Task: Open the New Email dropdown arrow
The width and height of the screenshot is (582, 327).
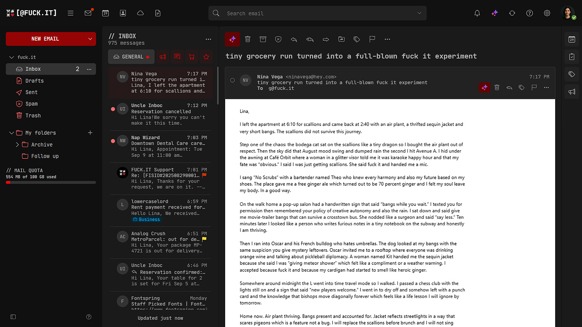Action: (x=90, y=39)
